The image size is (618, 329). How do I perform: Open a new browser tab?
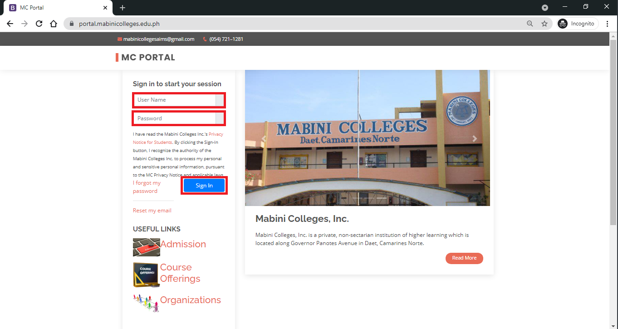(x=123, y=8)
